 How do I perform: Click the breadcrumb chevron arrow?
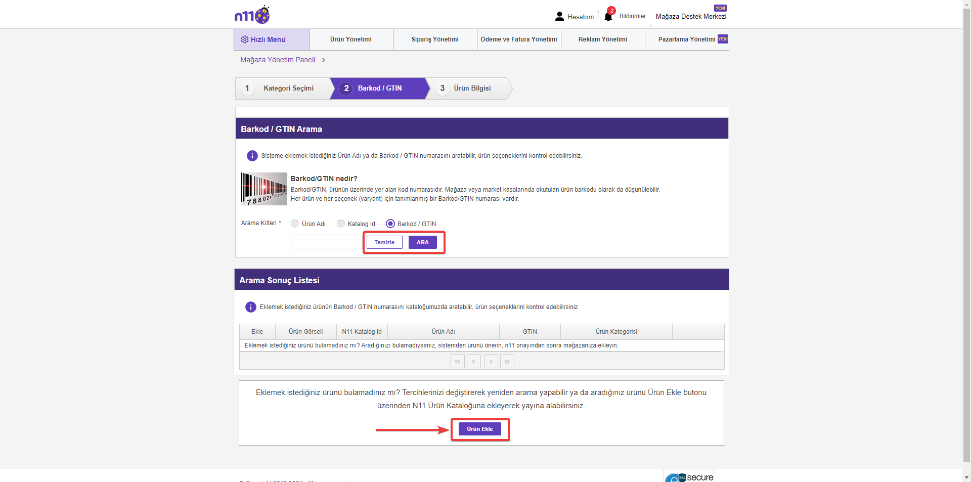pos(324,60)
